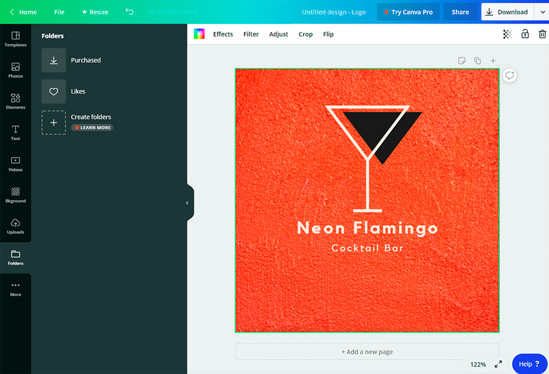The height and width of the screenshot is (374, 549).
Task: Select the black triangle shape on canvas
Action: click(x=383, y=137)
